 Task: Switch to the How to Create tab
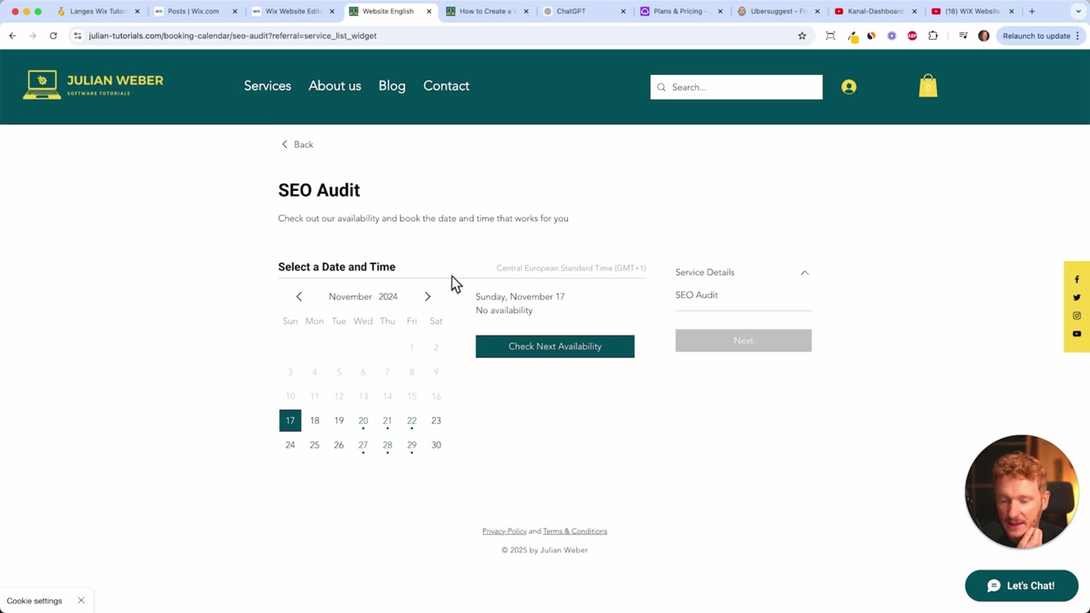[x=485, y=11]
